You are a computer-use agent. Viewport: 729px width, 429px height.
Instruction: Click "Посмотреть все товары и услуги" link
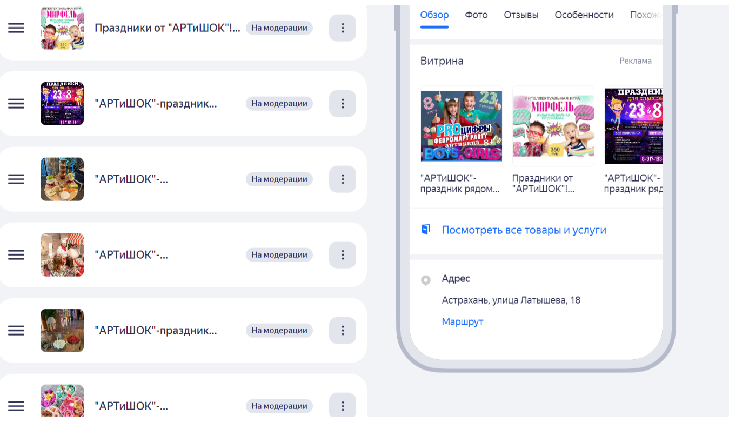[524, 230]
